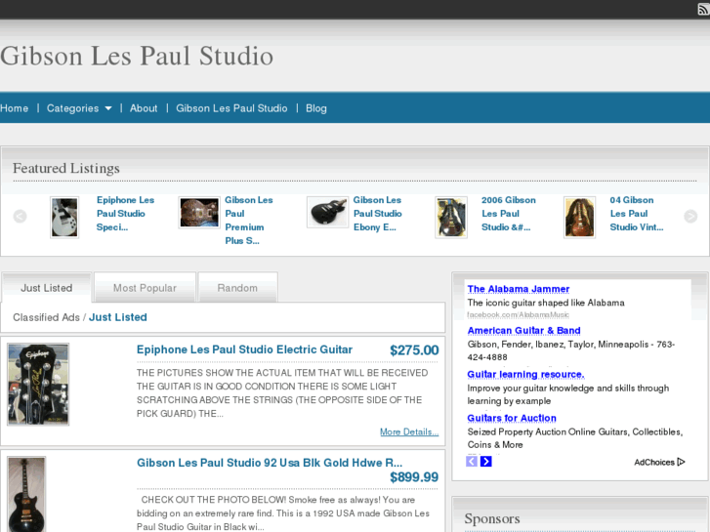Click the facebook.com/AlabamaMusic ad URL
This screenshot has height=532, width=710.
click(518, 314)
